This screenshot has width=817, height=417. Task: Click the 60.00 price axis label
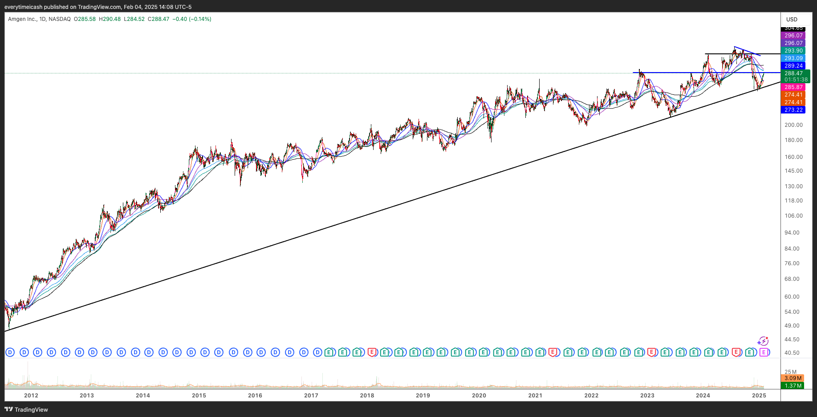click(792, 297)
